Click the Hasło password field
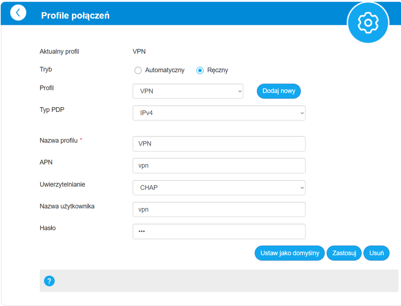This screenshot has width=401, height=306. (x=219, y=231)
